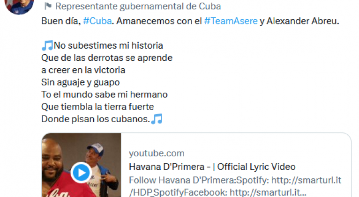Click the music note emoji before No subestimes

[47, 45]
